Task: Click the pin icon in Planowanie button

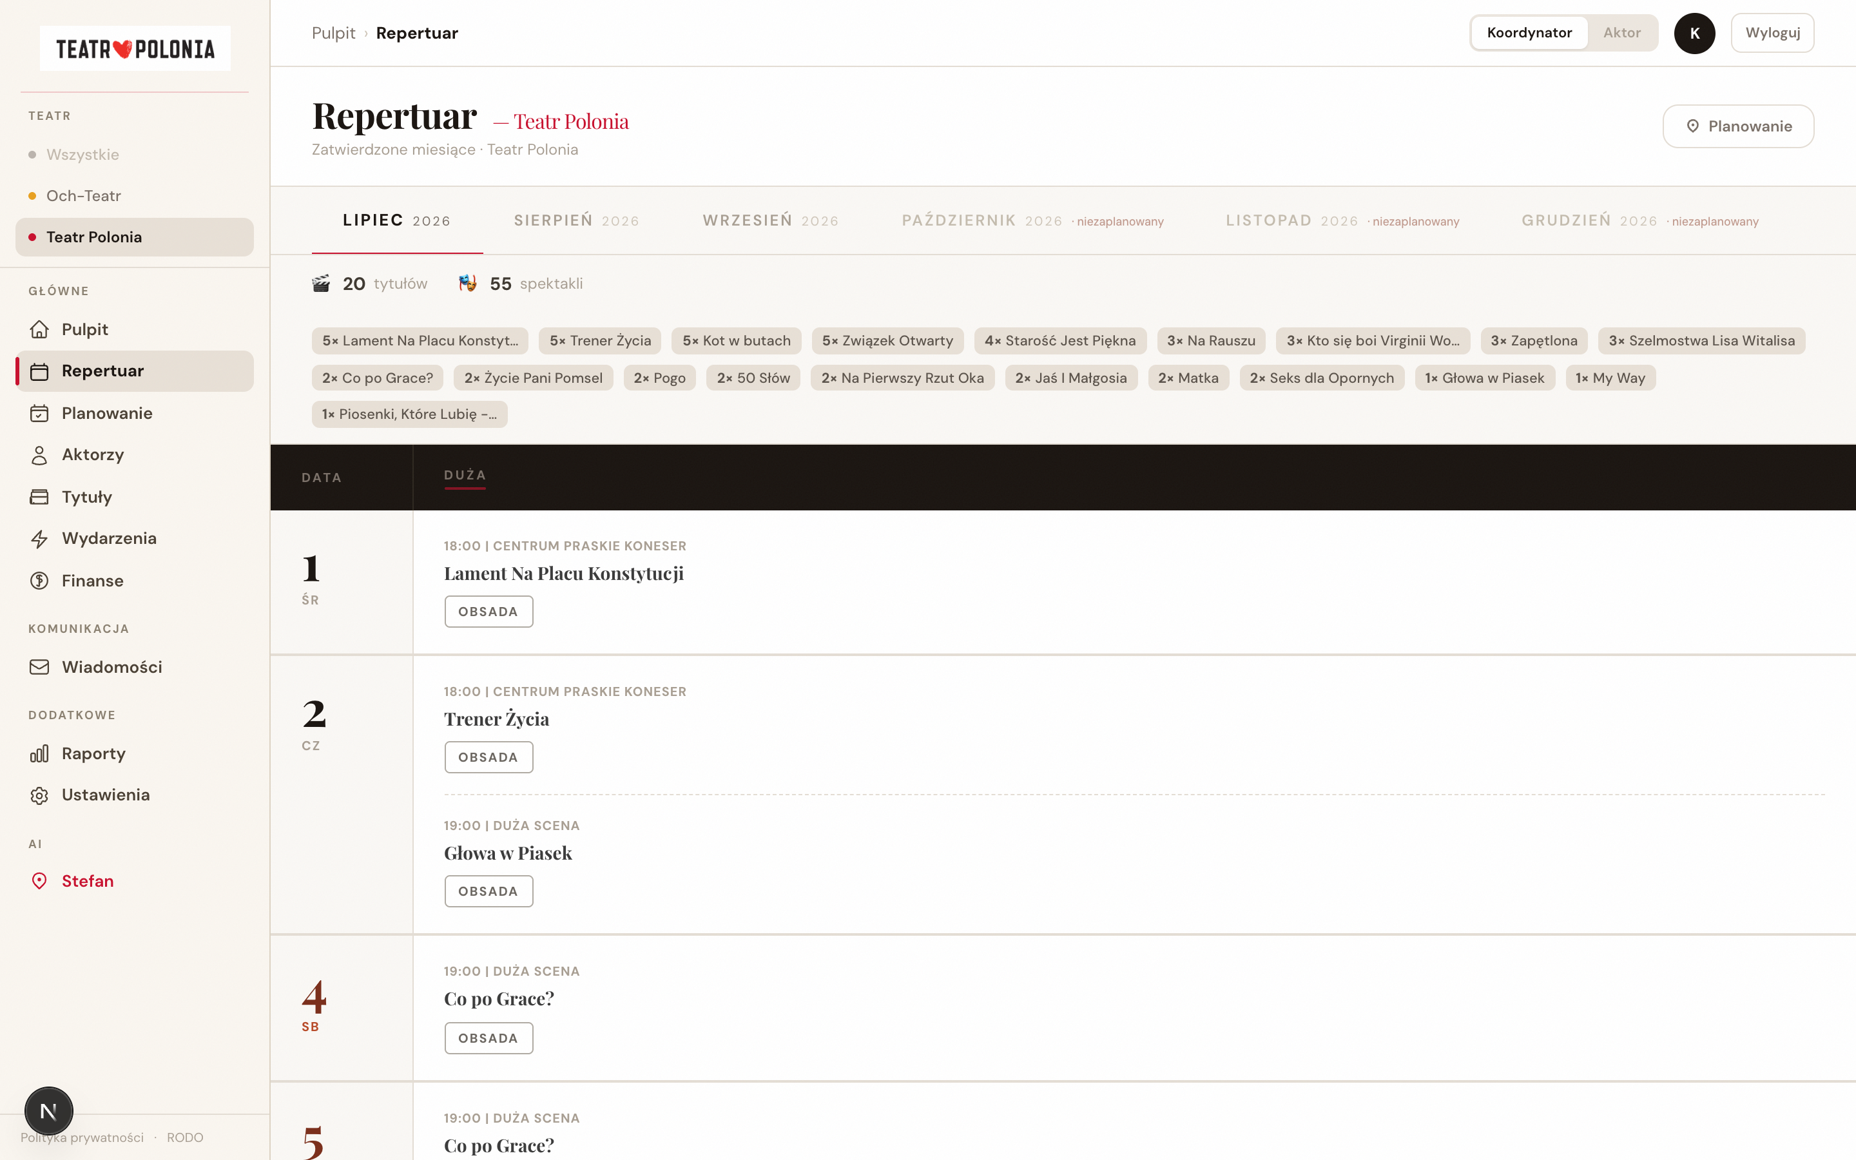Action: 1693,126
